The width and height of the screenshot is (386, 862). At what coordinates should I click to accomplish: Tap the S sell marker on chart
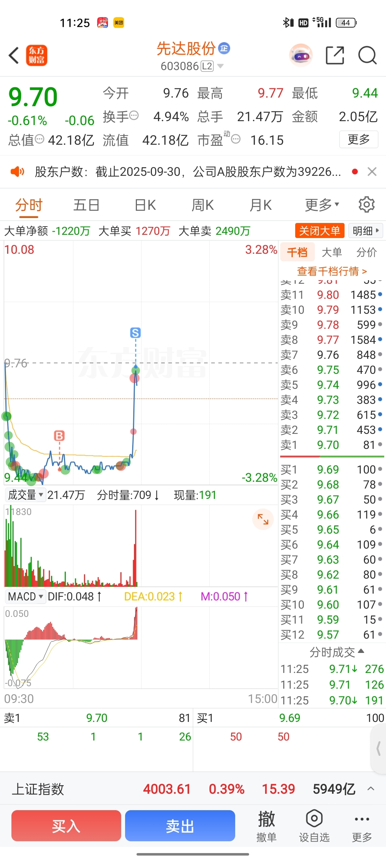coord(135,333)
